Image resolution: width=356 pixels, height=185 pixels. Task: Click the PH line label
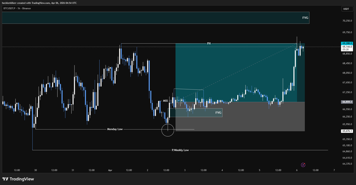(x=209, y=43)
